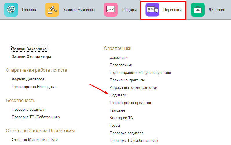Viewport: 231px width, 145px height.
Task: Open Проверка ТС (Собственник) under Справочники
Action: [134, 141]
